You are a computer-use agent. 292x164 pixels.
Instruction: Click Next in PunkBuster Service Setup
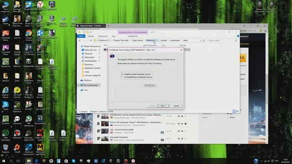point(163,106)
